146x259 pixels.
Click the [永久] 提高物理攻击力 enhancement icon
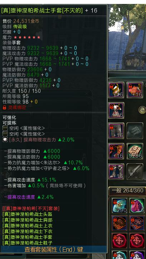[x=5, y=140]
